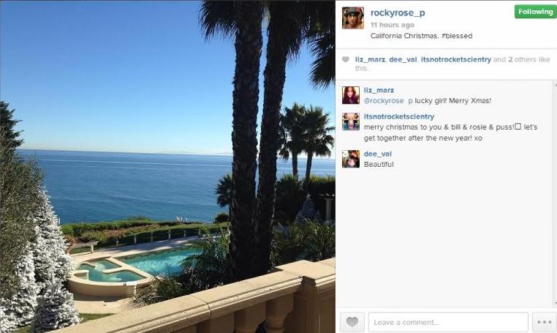Open the three-dots more options menu
Viewport: 557px width, 333px height.
click(545, 322)
